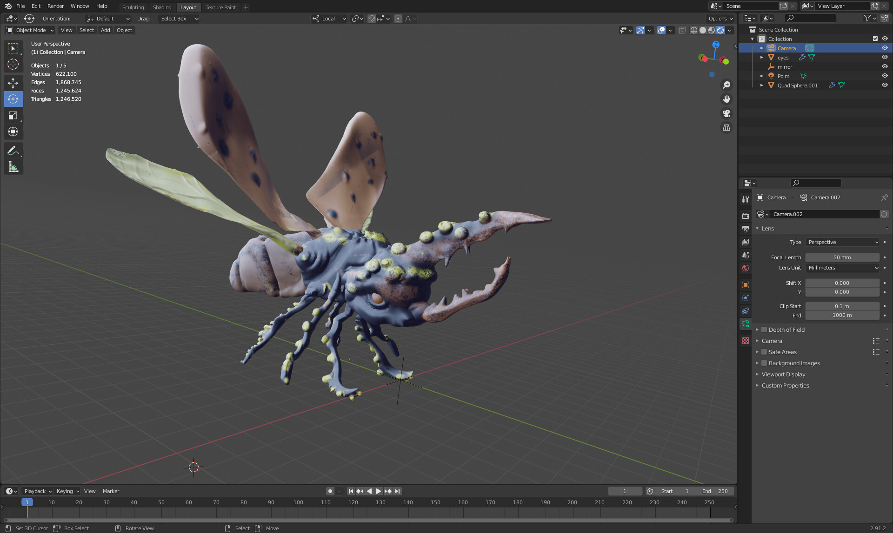Switch viewport to Rendered shading mode
This screenshot has height=533, width=893.
coord(721,30)
